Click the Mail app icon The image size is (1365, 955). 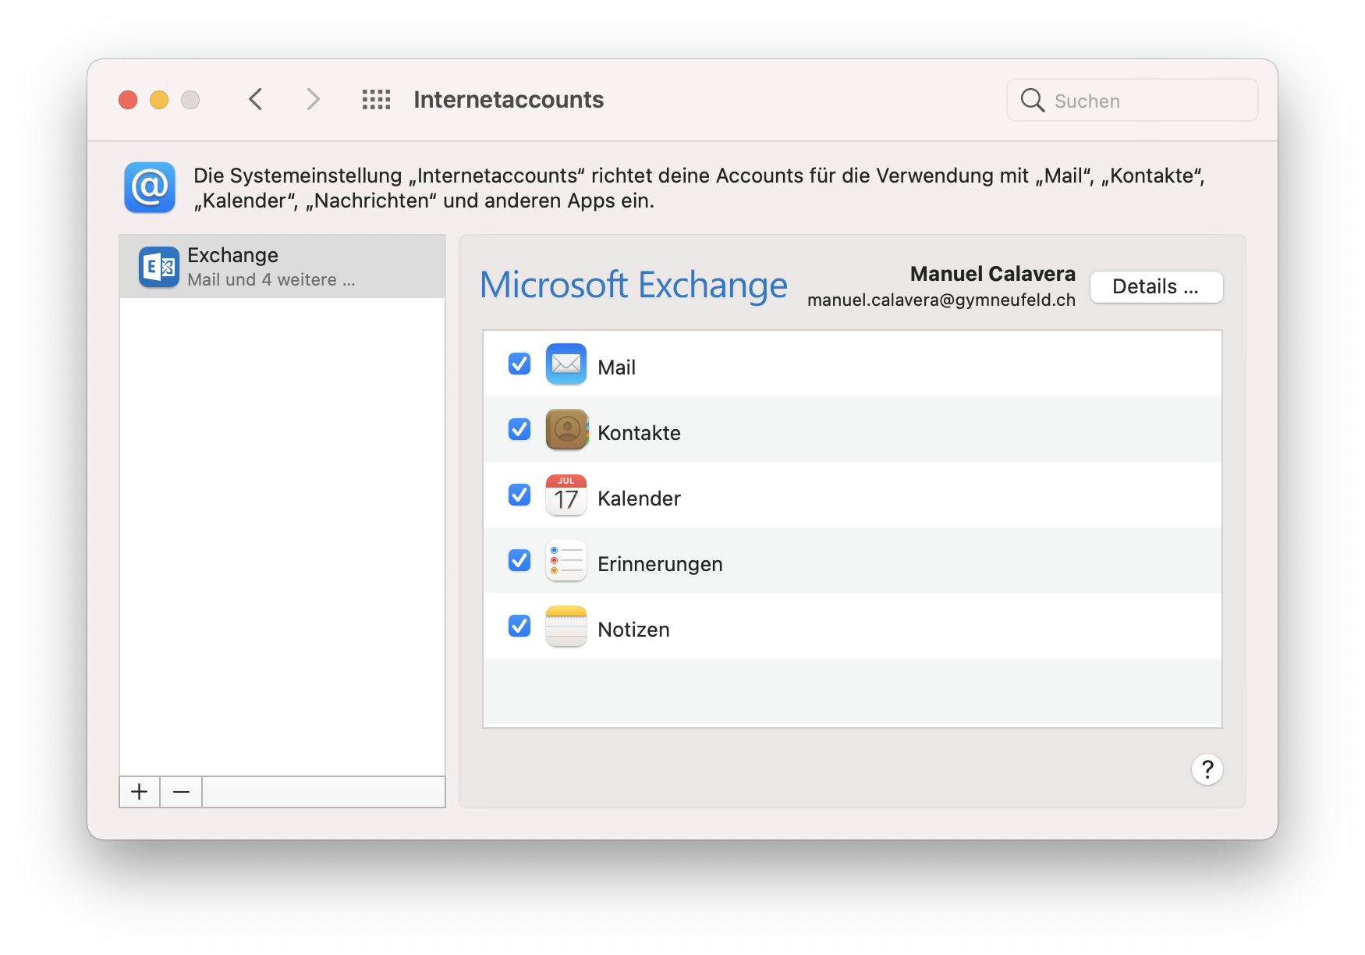tap(565, 364)
